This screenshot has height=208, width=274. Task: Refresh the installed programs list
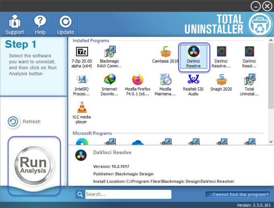(24, 121)
